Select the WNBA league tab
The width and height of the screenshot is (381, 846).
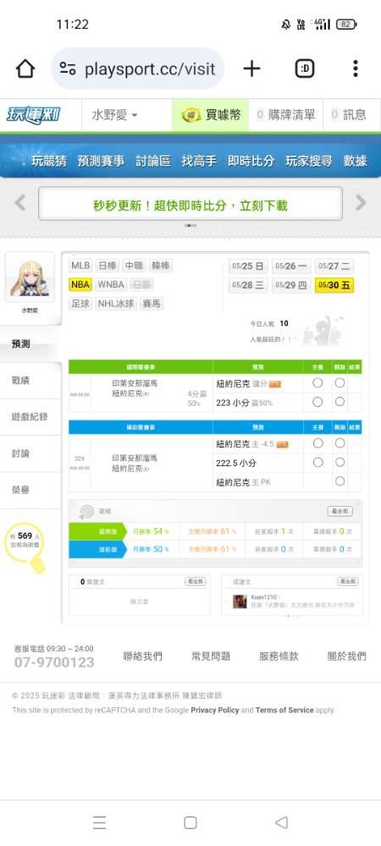(111, 284)
